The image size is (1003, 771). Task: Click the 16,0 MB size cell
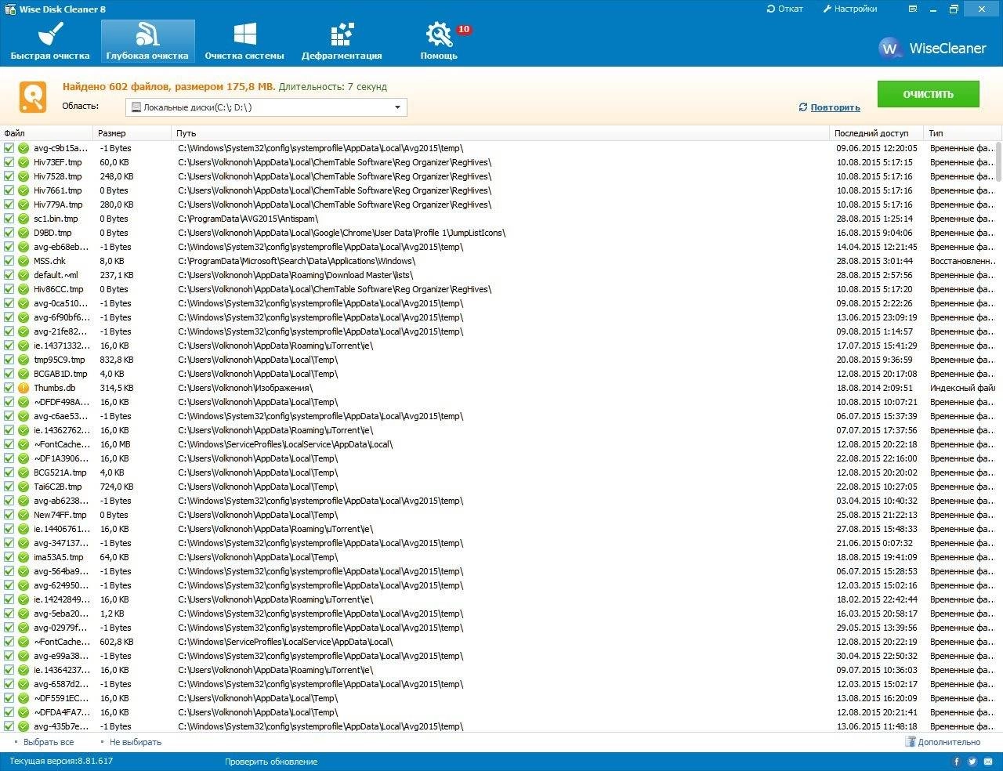(x=114, y=444)
